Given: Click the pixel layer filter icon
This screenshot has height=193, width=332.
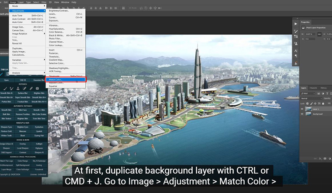Looking at the screenshot, I should click(x=319, y=93).
